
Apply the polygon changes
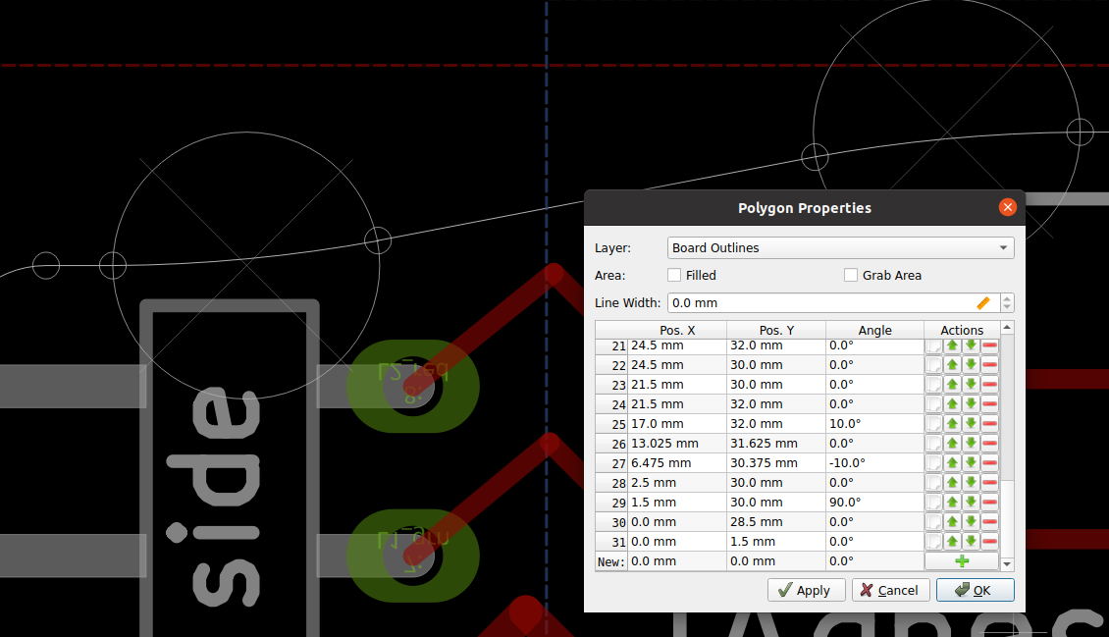(x=806, y=590)
